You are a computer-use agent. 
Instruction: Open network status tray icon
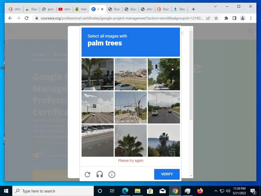222,191
